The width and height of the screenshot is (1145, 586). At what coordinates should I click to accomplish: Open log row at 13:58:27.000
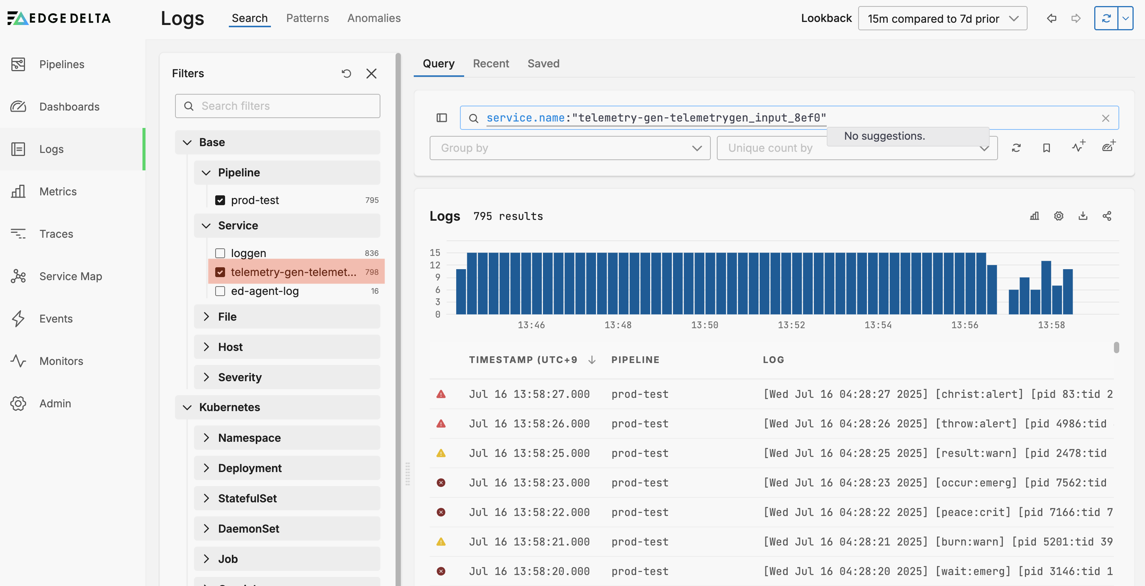[772, 394]
